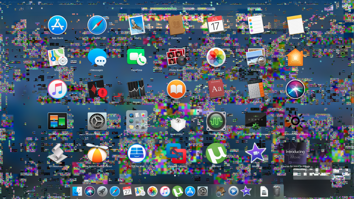
Task: Open iMovie star icon in the Dock
Action: pos(246,191)
